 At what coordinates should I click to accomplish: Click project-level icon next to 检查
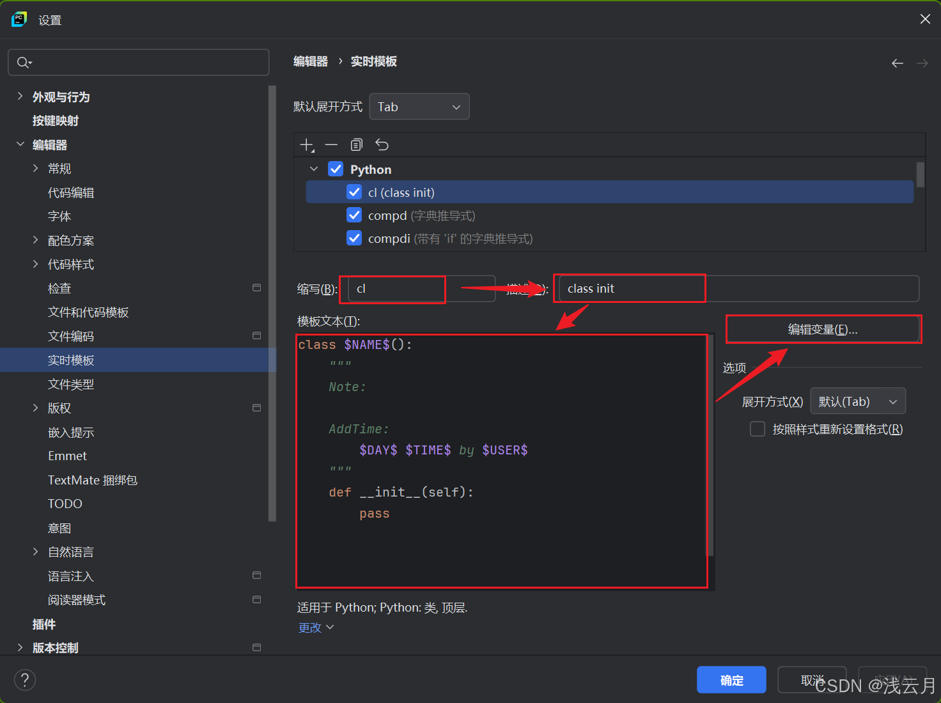(257, 288)
